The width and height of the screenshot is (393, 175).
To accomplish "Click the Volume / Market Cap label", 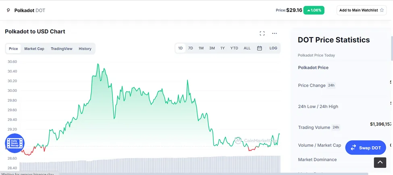I will click(x=320, y=145).
